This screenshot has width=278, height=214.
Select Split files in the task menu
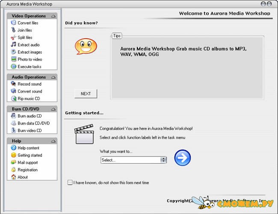pos(25,38)
